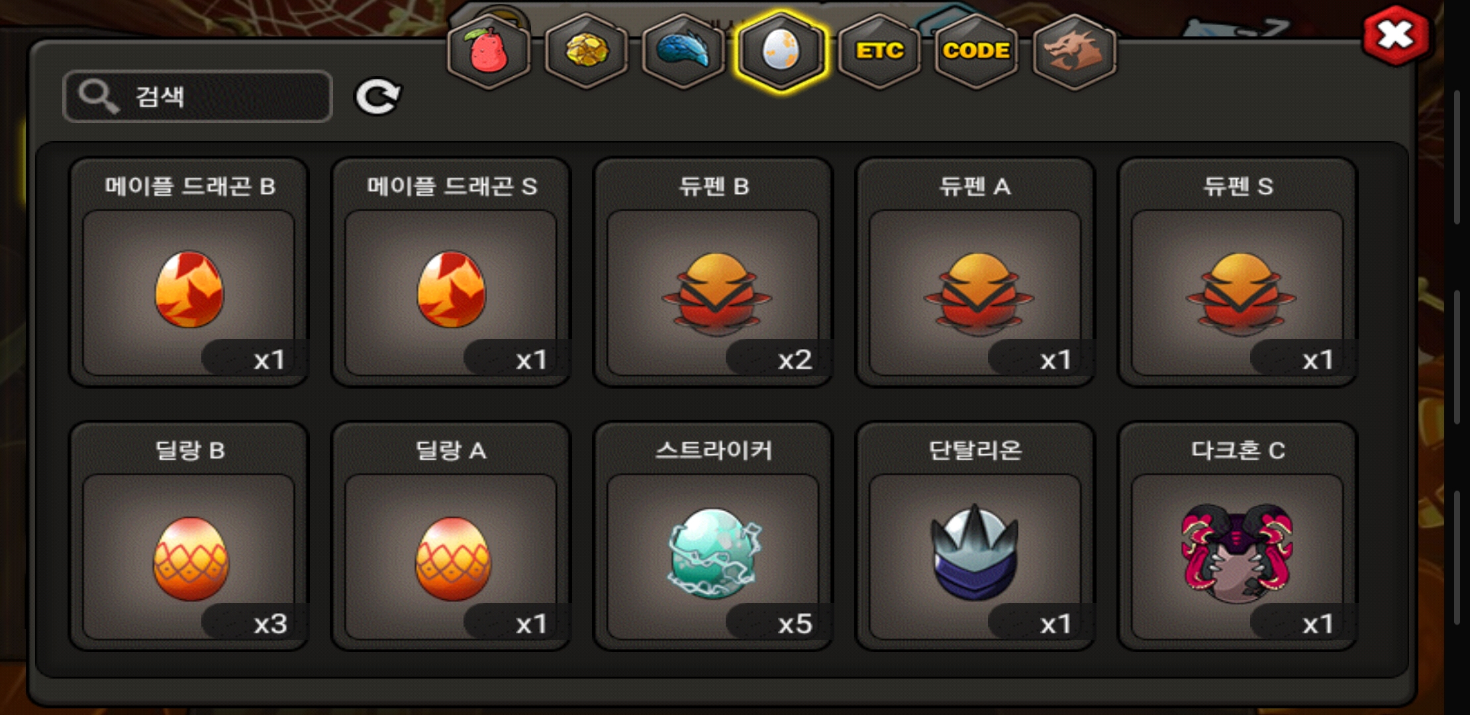
Task: Choose the 듀펜 B egg item
Action: coord(713,272)
